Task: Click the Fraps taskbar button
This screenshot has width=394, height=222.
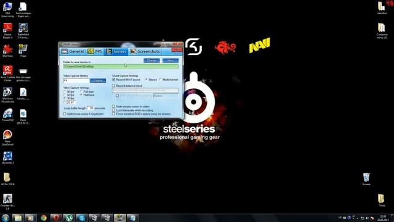Action: click(x=120, y=218)
